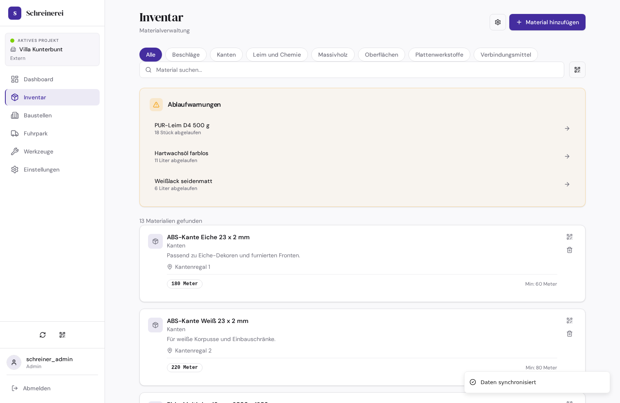Show QR code for ABS-Kante Weiß
Viewport: 620px width, 403px height.
570,321
